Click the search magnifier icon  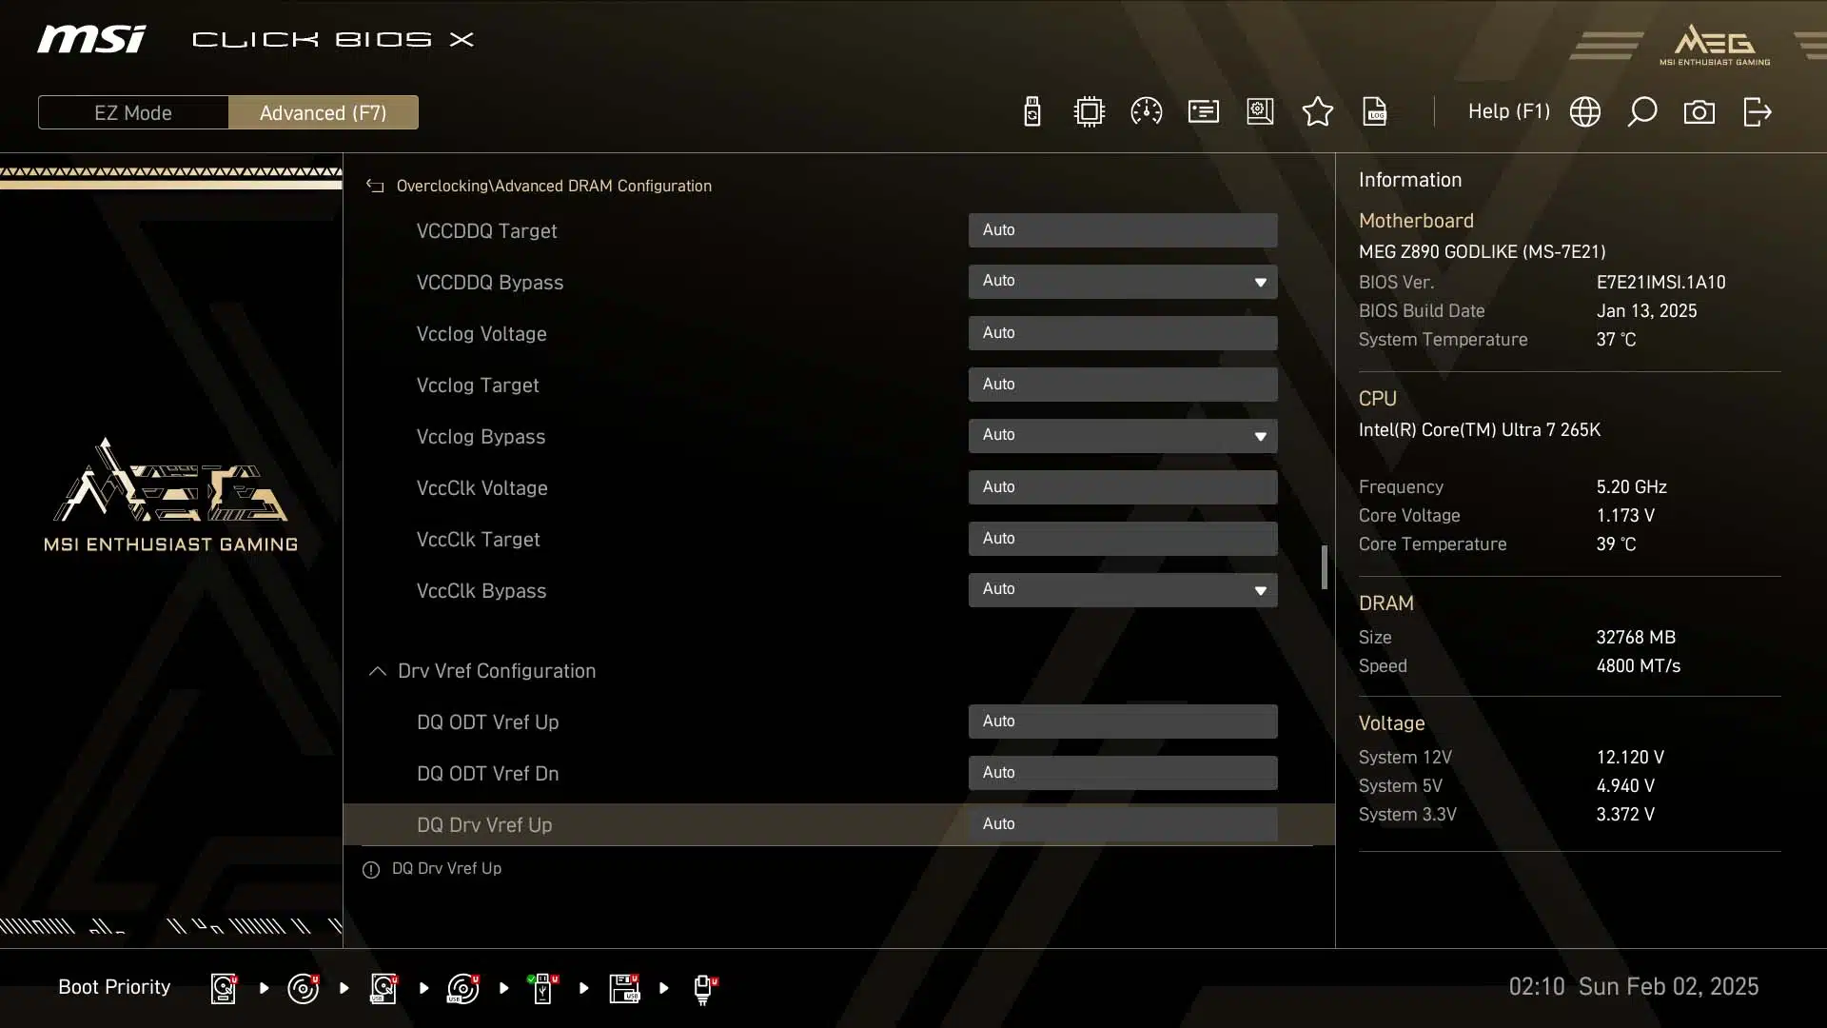pos(1642,112)
